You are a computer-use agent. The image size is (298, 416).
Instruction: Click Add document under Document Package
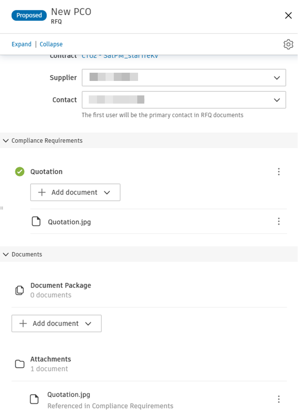click(56, 323)
